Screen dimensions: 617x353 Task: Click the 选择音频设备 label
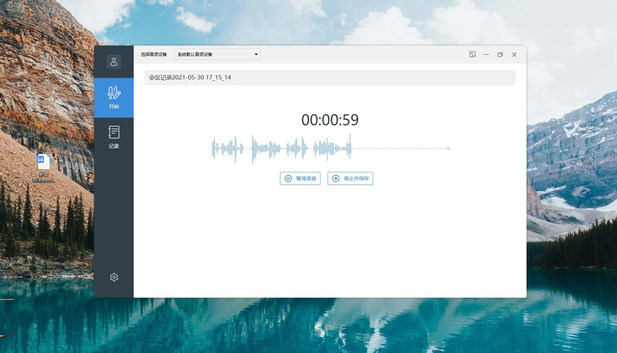[153, 54]
